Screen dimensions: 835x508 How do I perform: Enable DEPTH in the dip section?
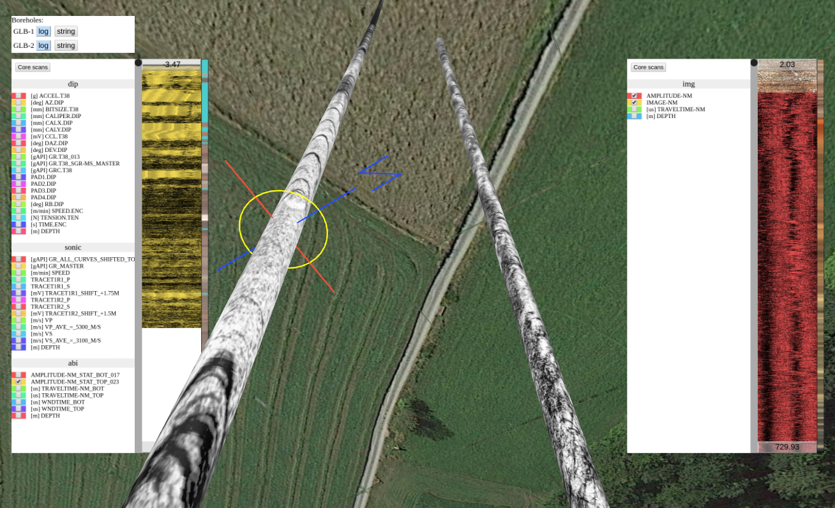click(x=19, y=231)
